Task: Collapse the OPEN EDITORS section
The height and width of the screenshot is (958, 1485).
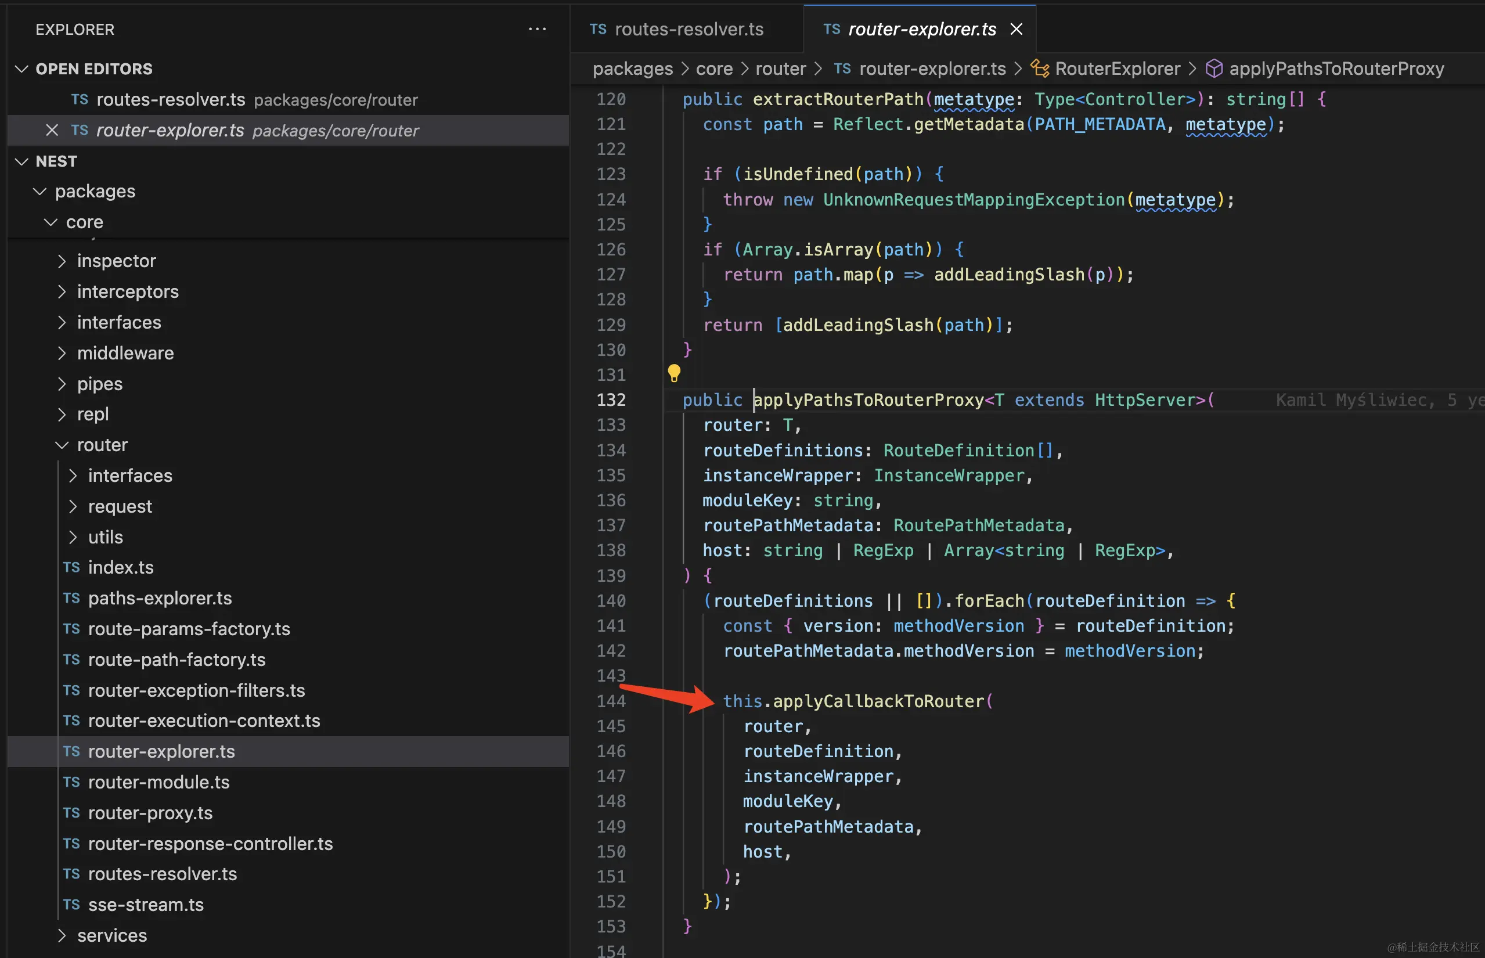Action: [x=21, y=69]
